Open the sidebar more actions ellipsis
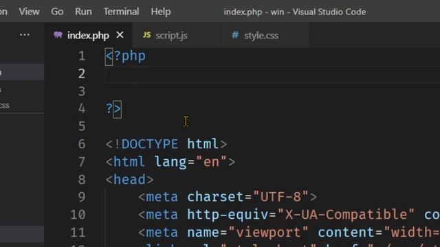This screenshot has height=247, width=440. click(x=25, y=35)
